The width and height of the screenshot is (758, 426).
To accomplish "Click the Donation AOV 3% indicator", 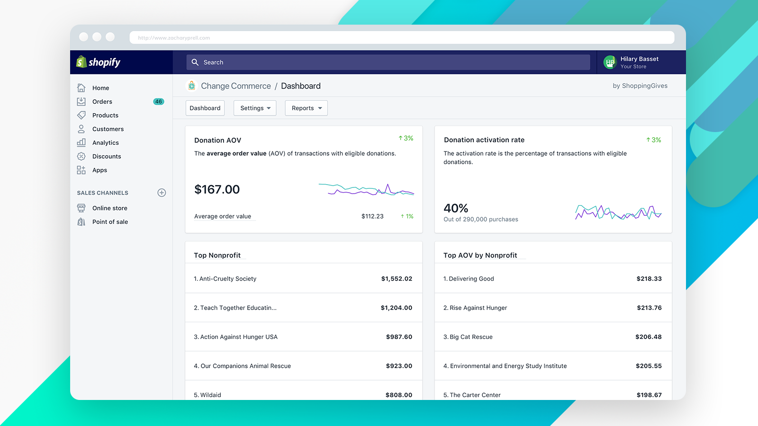I will pos(406,138).
